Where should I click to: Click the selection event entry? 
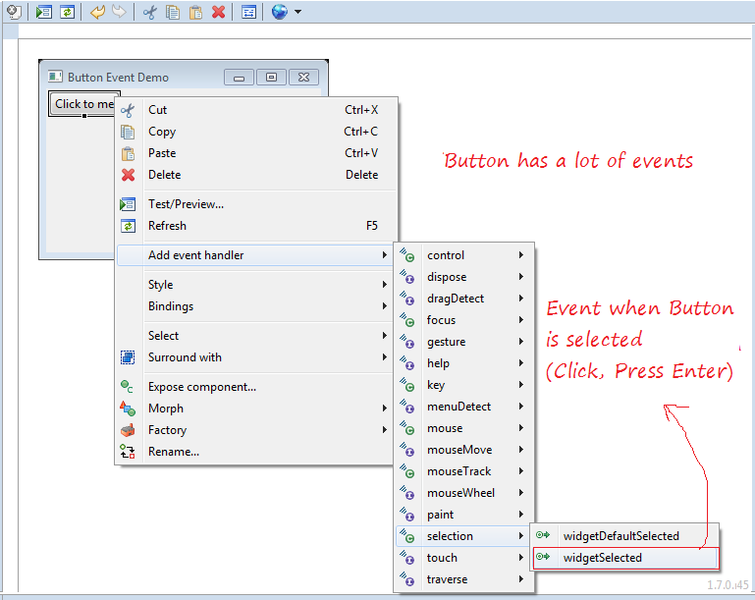tap(461, 536)
